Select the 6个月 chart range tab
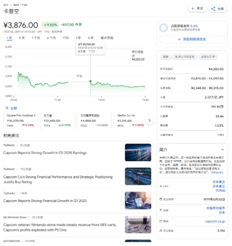232x246 pixels. 51,38
